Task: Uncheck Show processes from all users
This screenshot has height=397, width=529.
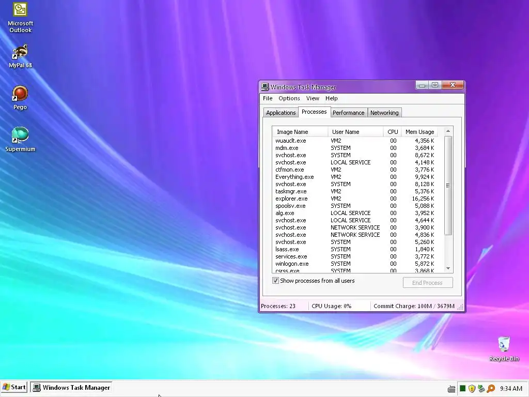Action: (276, 281)
